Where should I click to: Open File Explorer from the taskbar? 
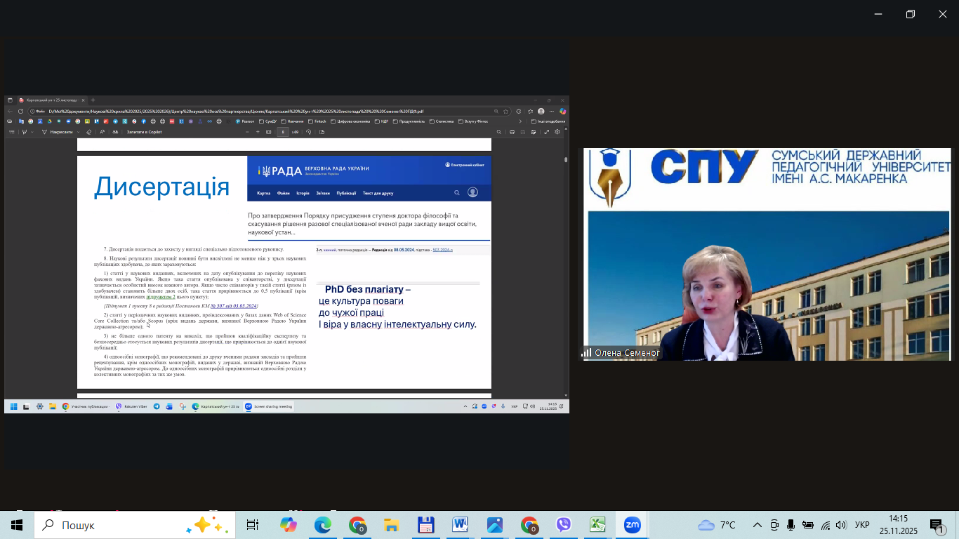coord(391,525)
